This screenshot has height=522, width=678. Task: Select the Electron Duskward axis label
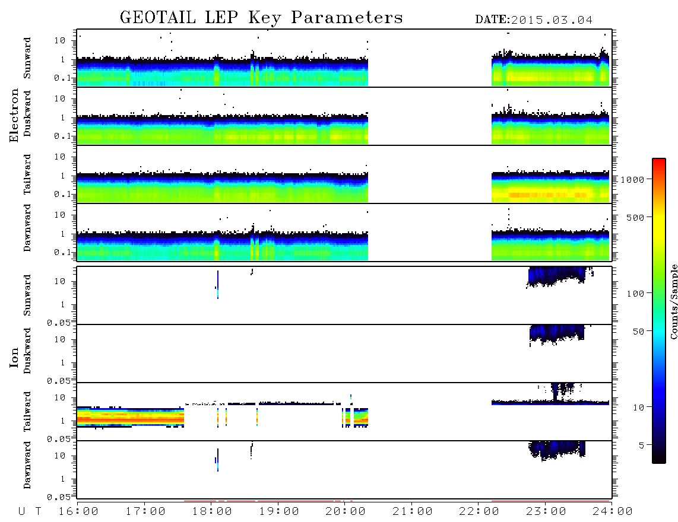click(27, 113)
